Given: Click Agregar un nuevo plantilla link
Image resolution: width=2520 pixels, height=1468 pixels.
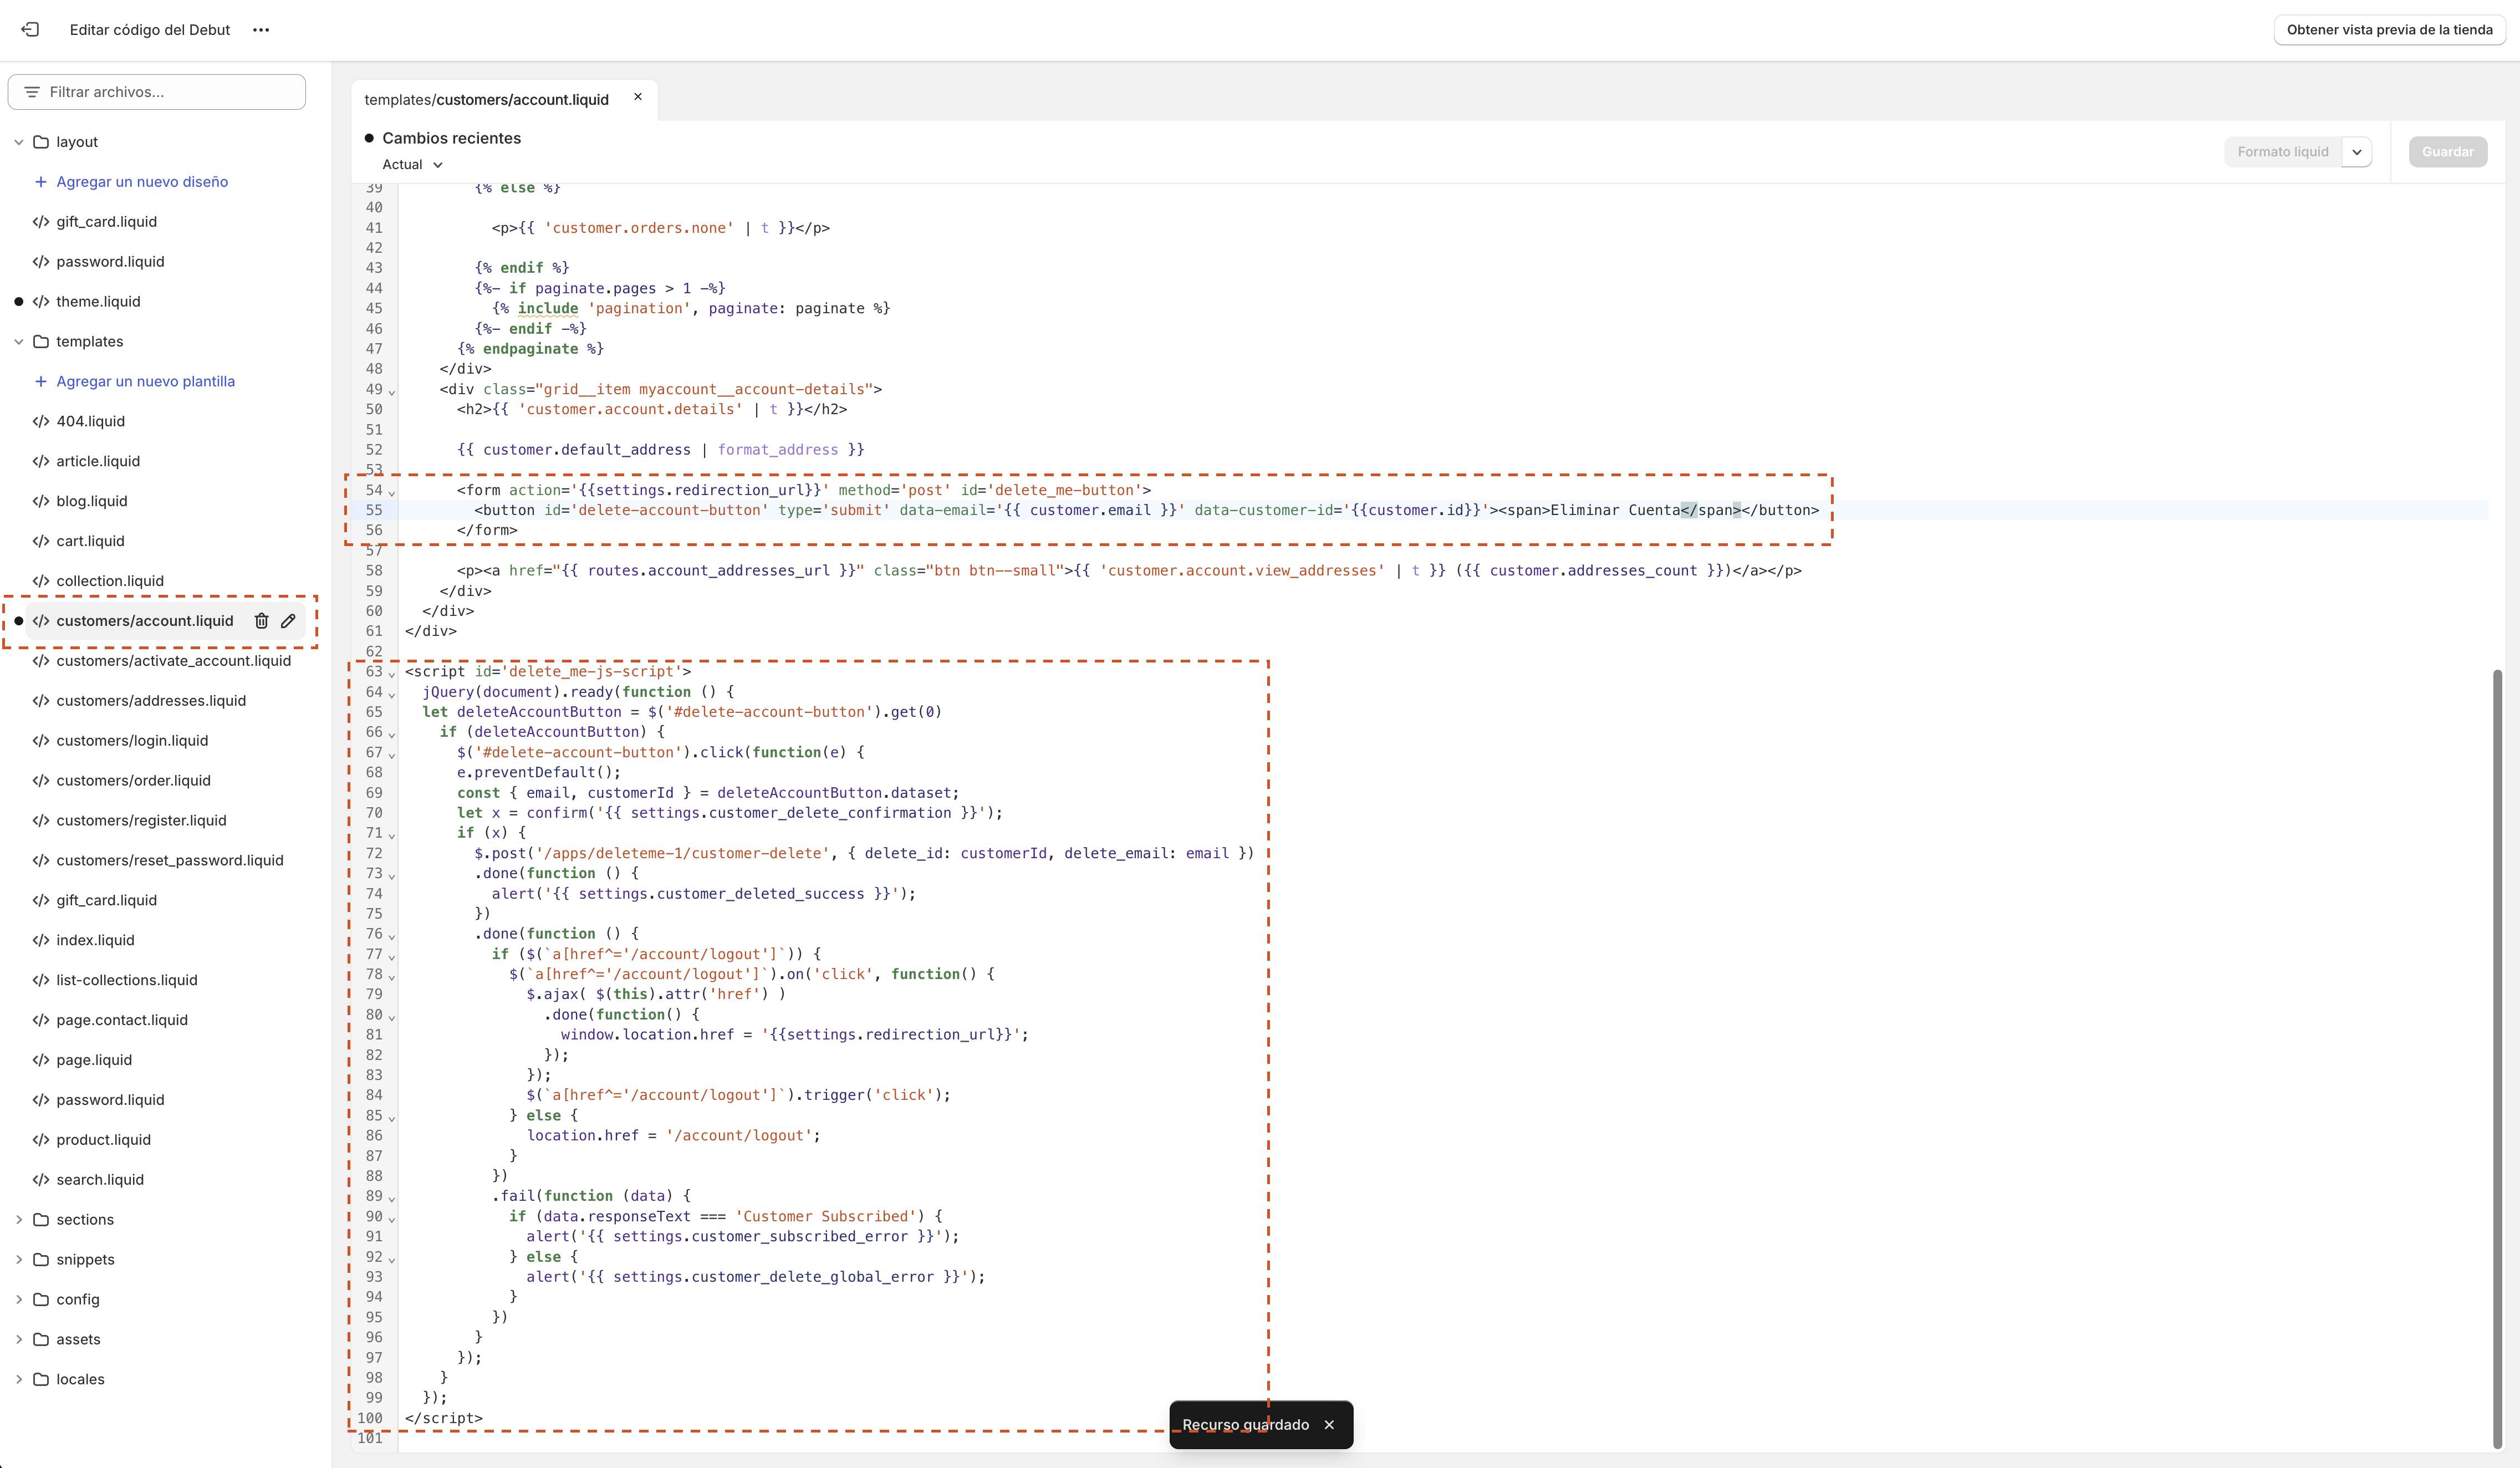Looking at the screenshot, I should click(146, 382).
